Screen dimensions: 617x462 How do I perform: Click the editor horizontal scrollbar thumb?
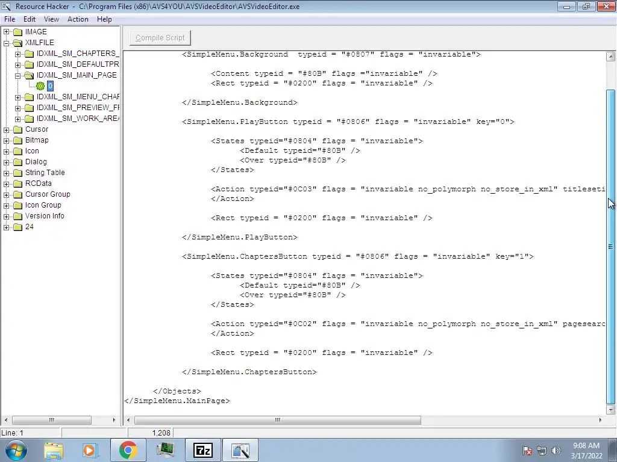click(278, 420)
